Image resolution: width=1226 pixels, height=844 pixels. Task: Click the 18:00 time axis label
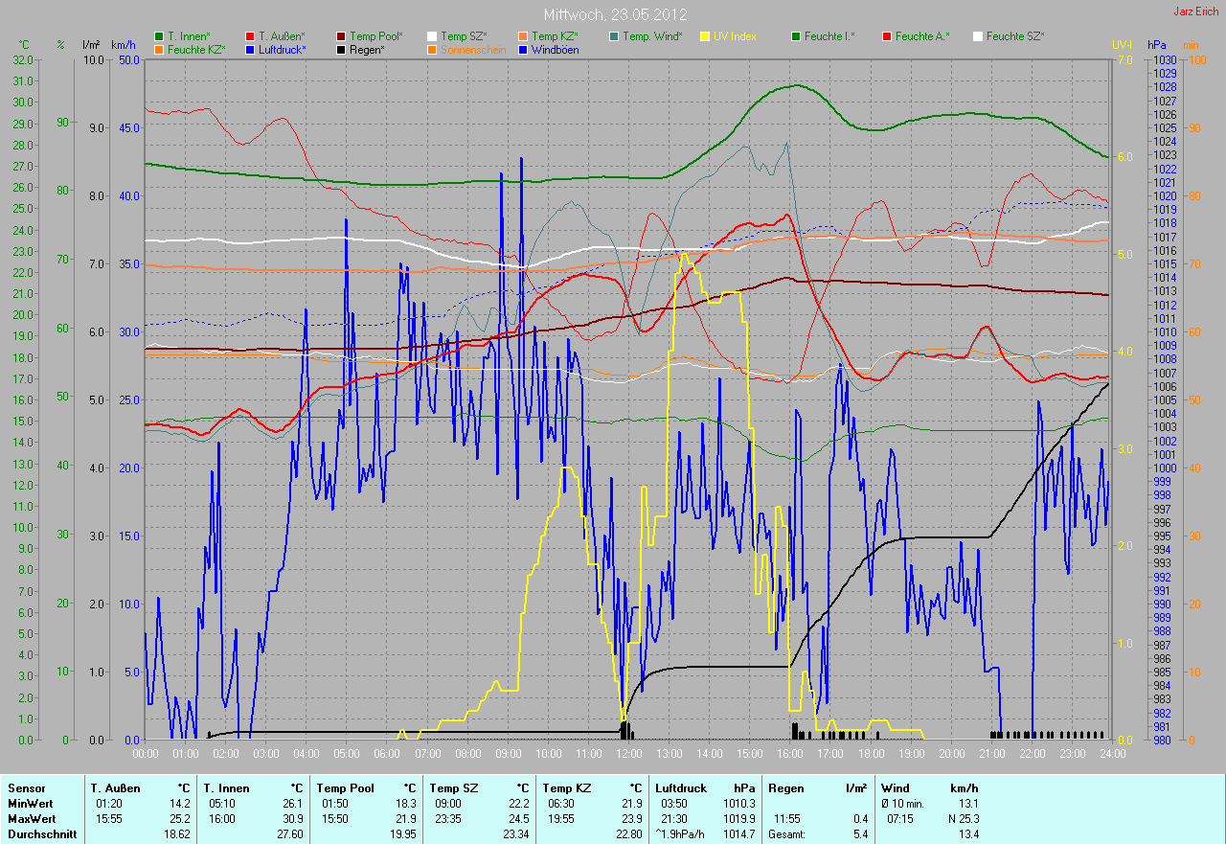click(870, 754)
